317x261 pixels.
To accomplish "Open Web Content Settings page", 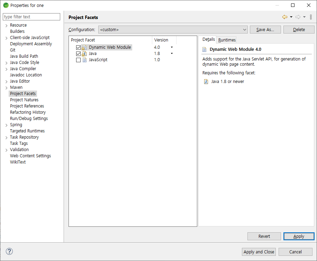I will (30, 156).
